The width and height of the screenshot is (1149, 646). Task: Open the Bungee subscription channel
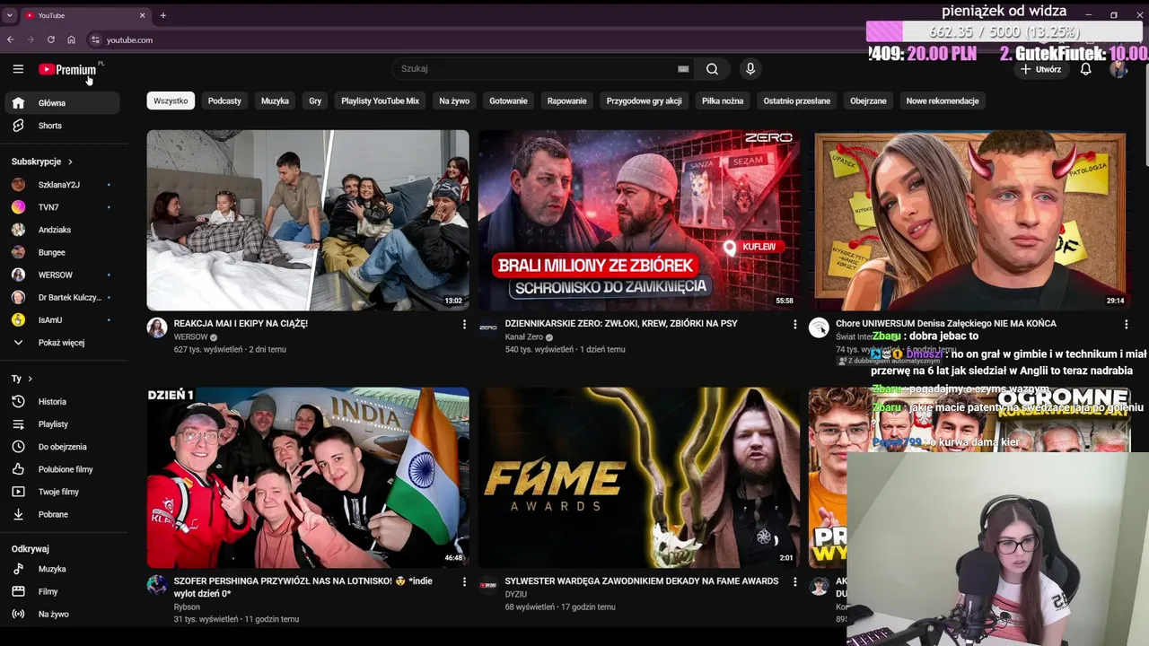(61, 252)
